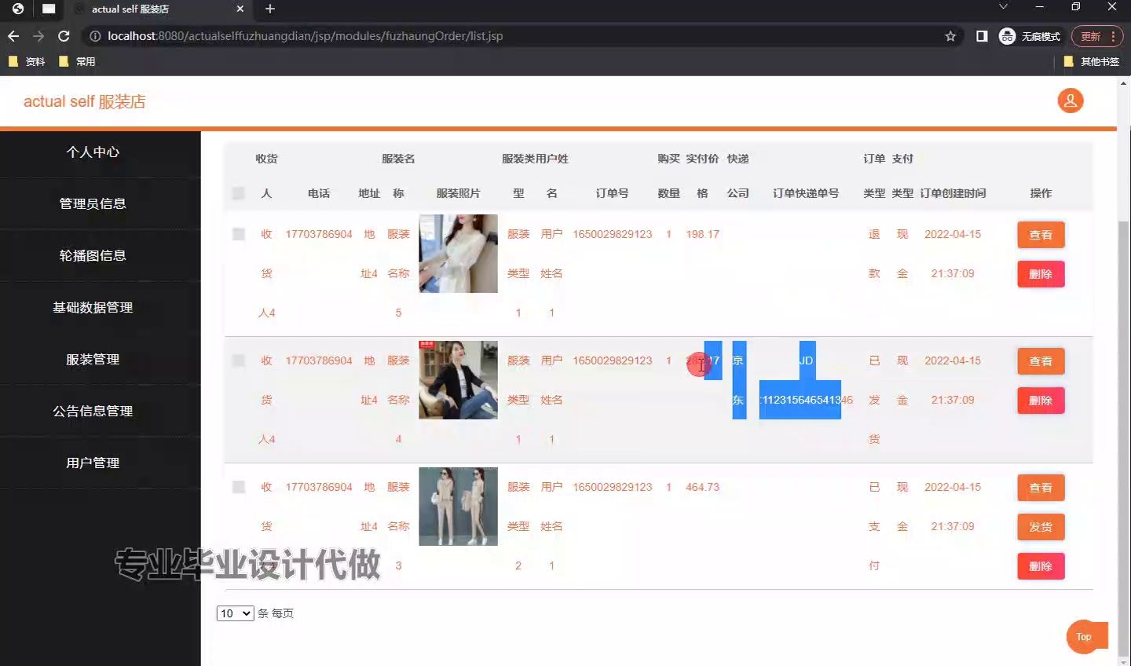Open the tab search chevron in title bar
Image resolution: width=1131 pixels, height=666 pixels.
click(1003, 7)
